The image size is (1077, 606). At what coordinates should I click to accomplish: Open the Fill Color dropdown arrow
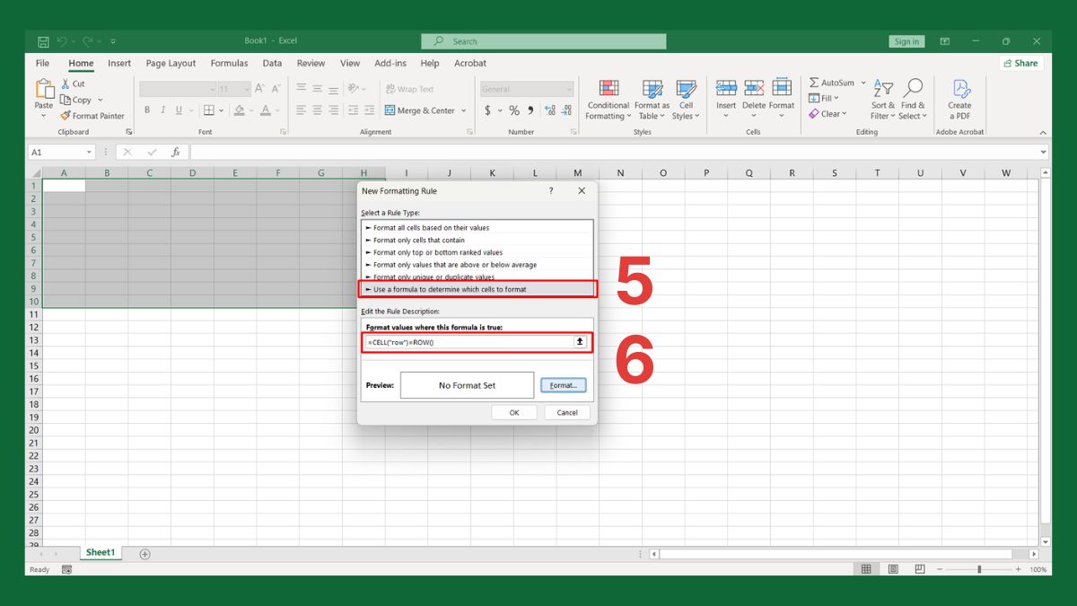coord(250,110)
